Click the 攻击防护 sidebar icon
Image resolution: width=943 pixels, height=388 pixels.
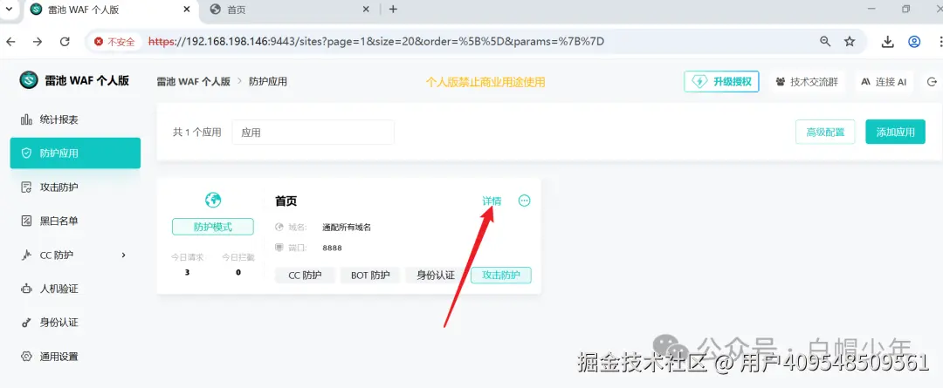pos(26,187)
